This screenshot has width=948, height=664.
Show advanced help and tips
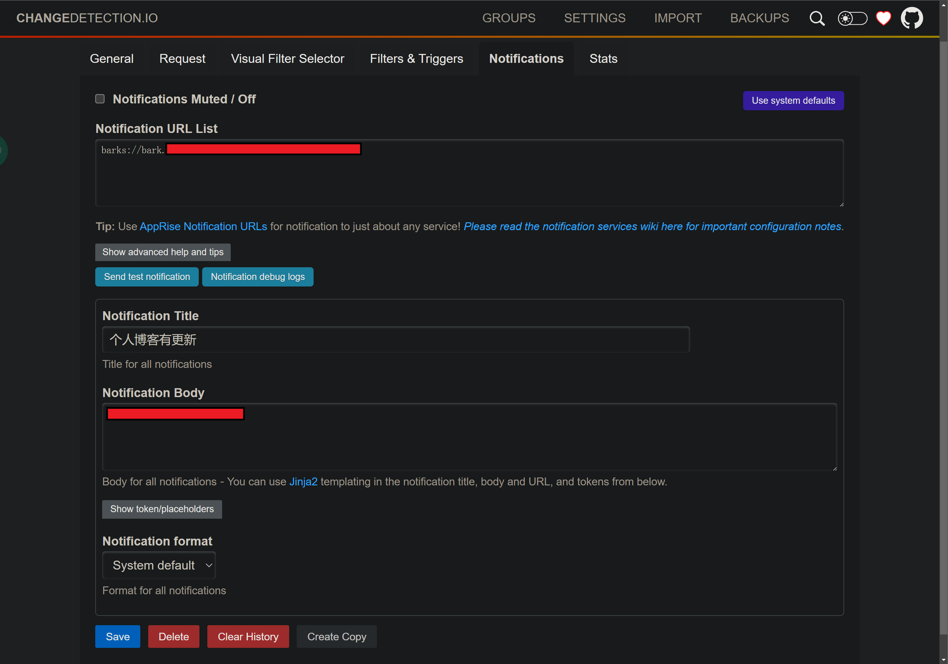point(163,252)
